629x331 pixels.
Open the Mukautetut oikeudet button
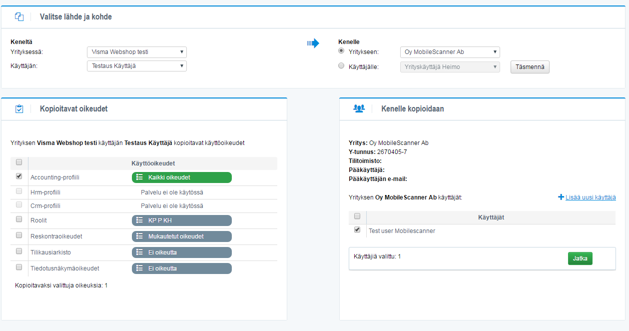coord(182,236)
